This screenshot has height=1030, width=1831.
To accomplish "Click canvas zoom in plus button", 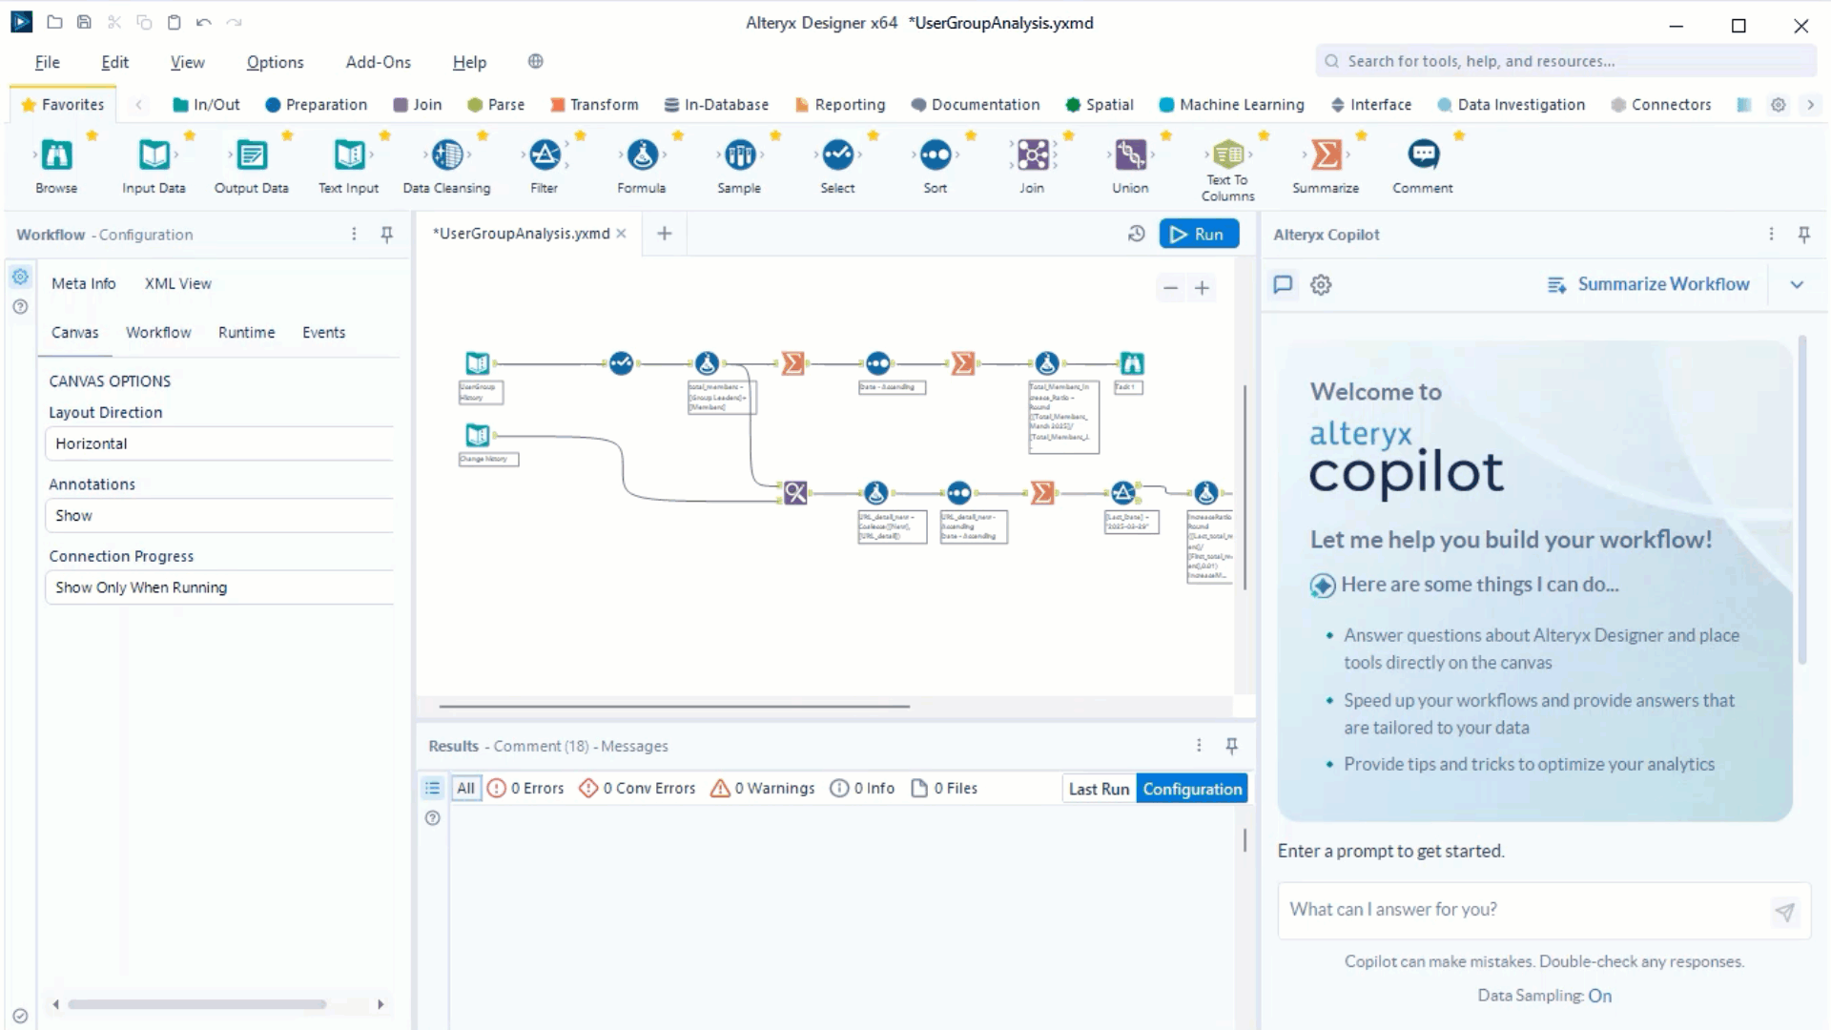I will pyautogui.click(x=1202, y=288).
